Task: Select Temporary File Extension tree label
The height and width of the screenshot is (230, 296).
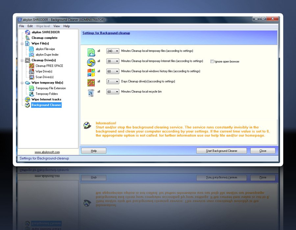Action: coord(51,88)
